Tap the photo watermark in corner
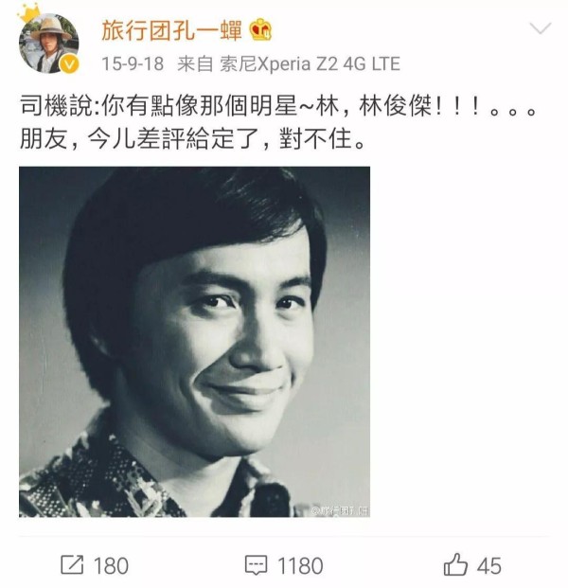Screen dimensions: 568x588 coord(340,510)
